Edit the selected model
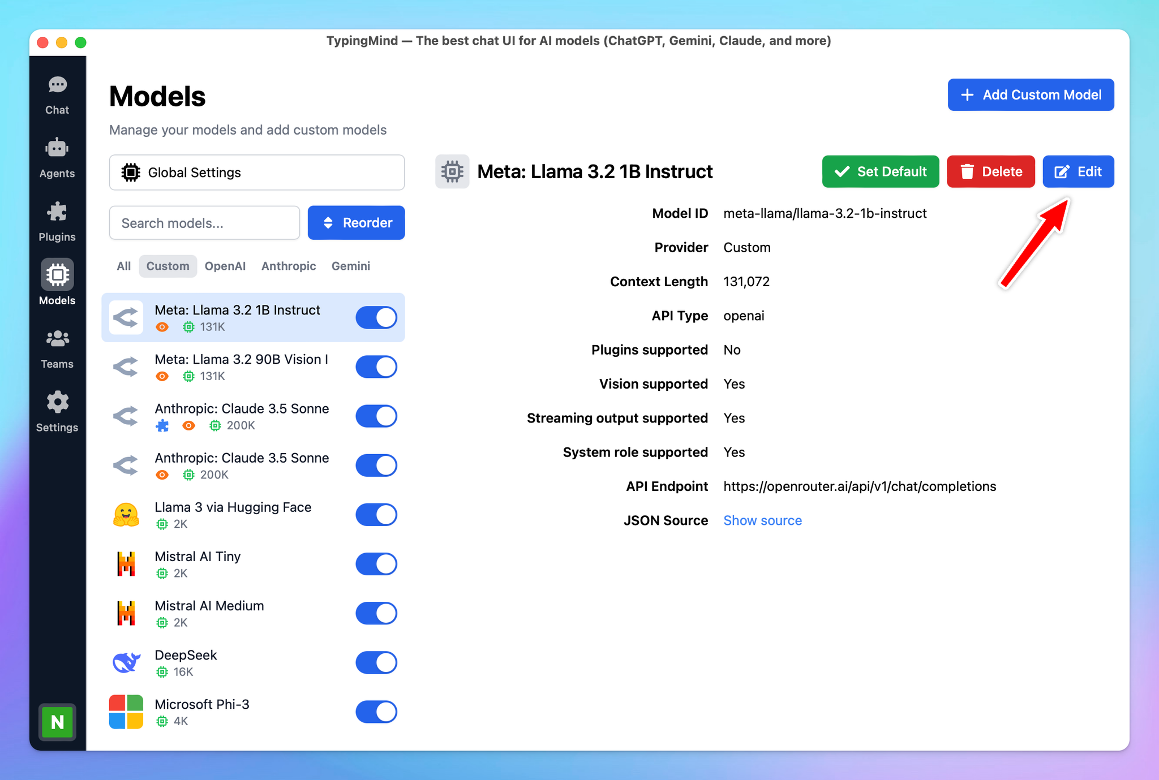Screen dimensions: 1159x780 [x=1078, y=171]
